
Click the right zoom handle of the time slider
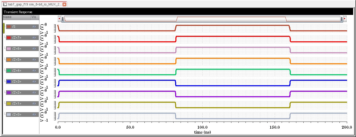[341, 19]
